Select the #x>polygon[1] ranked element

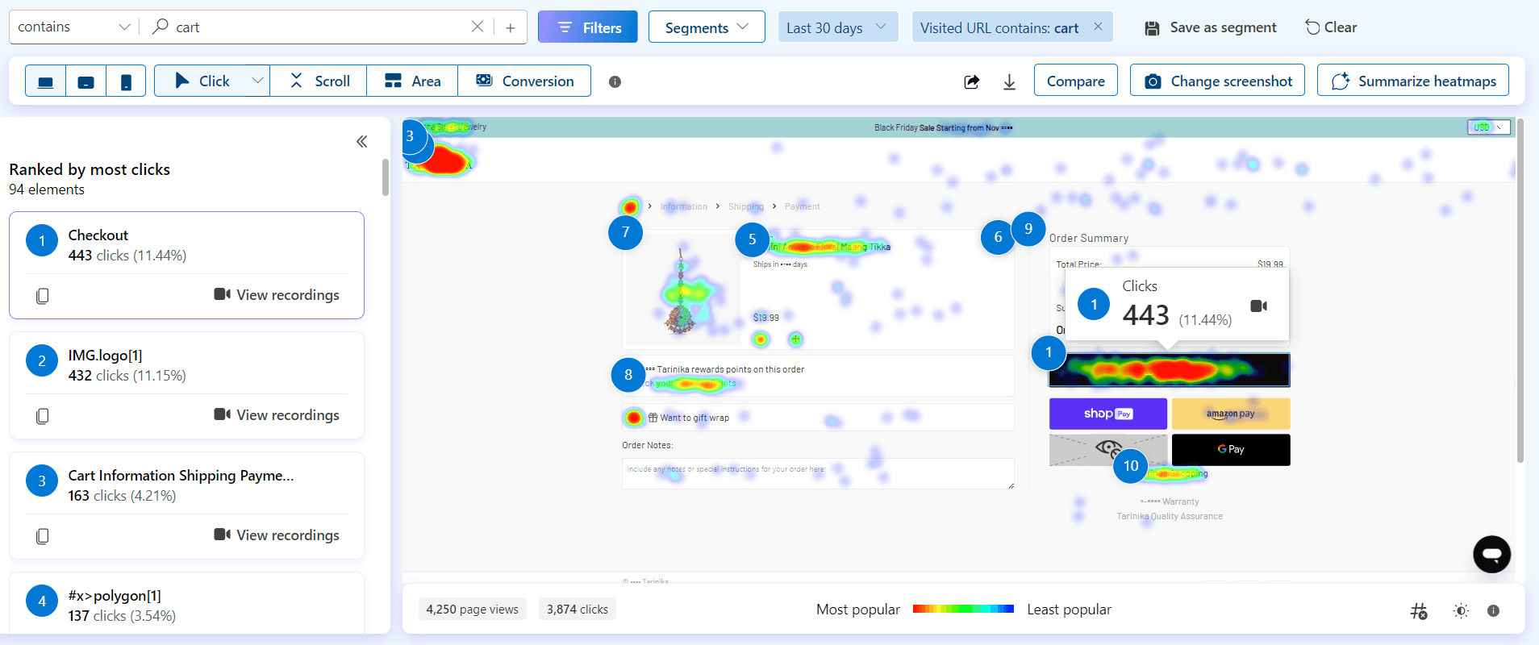186,603
